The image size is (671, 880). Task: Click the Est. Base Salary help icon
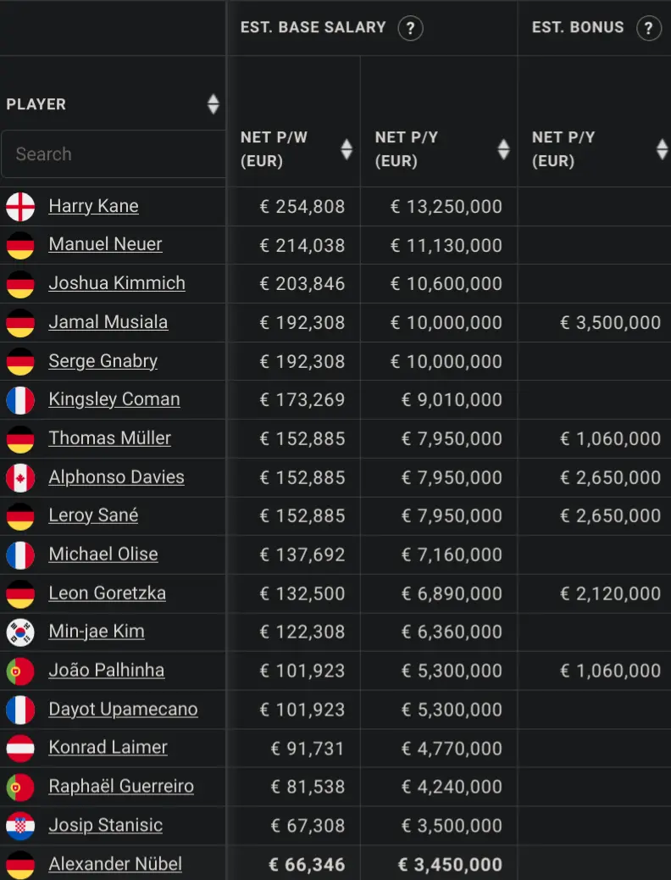coord(410,28)
